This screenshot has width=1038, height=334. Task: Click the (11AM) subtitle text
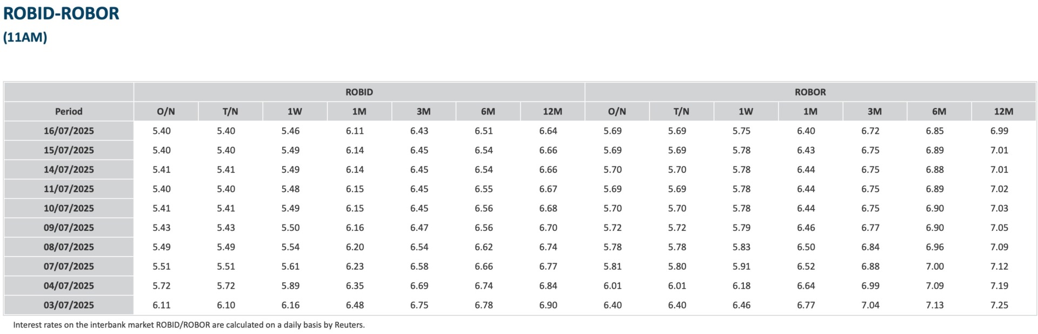25,37
